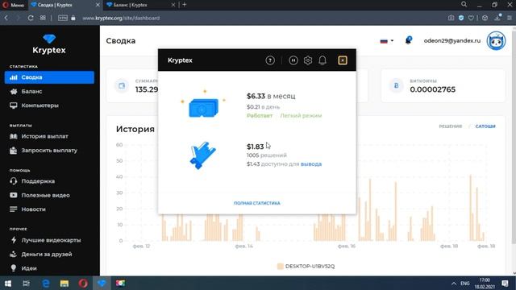
Task: Click the 0.00002765 bitcoin value
Action: [432, 89]
